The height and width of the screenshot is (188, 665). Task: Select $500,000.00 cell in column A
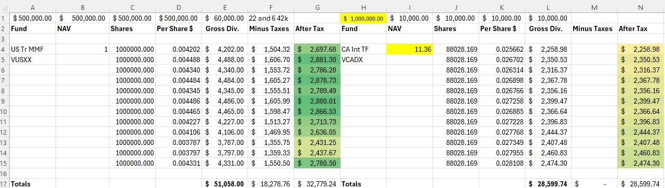click(33, 18)
